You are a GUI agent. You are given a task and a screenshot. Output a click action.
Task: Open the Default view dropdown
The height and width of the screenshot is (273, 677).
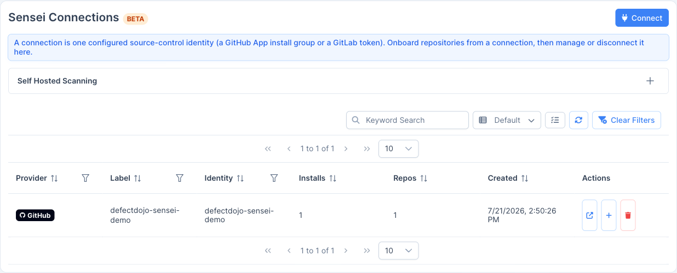(x=507, y=120)
